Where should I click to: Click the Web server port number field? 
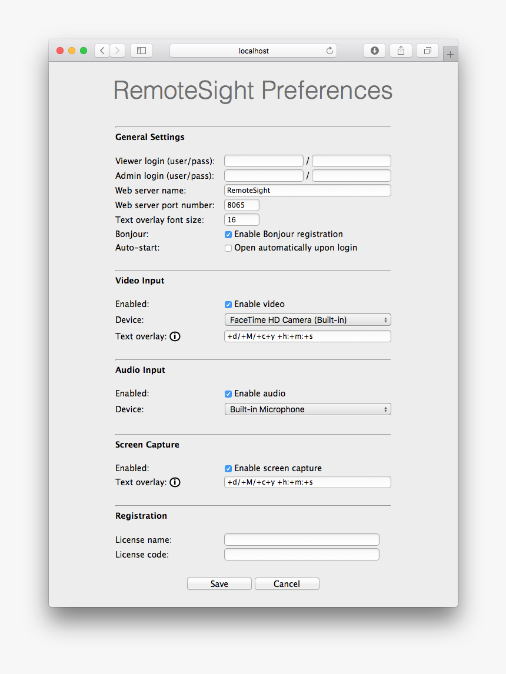pyautogui.click(x=242, y=205)
